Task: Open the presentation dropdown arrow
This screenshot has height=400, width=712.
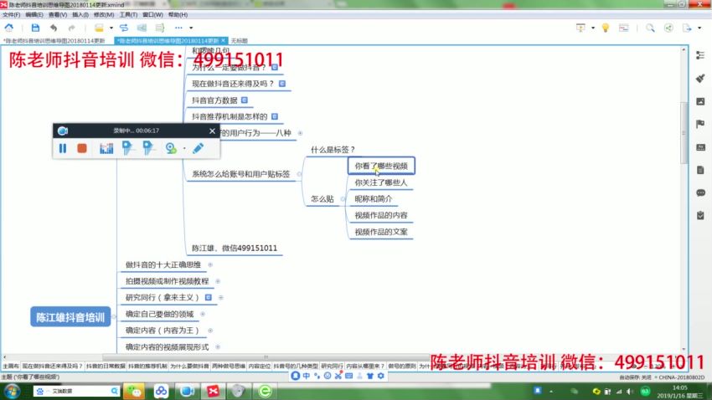Action: click(593, 28)
